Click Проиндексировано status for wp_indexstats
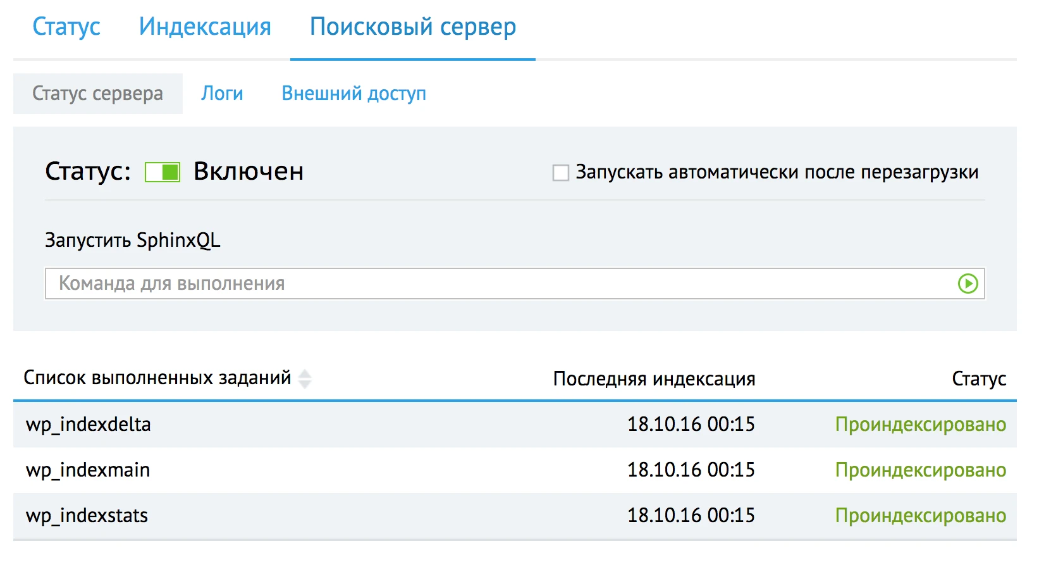Screen dimensions: 1051x581 pos(920,515)
